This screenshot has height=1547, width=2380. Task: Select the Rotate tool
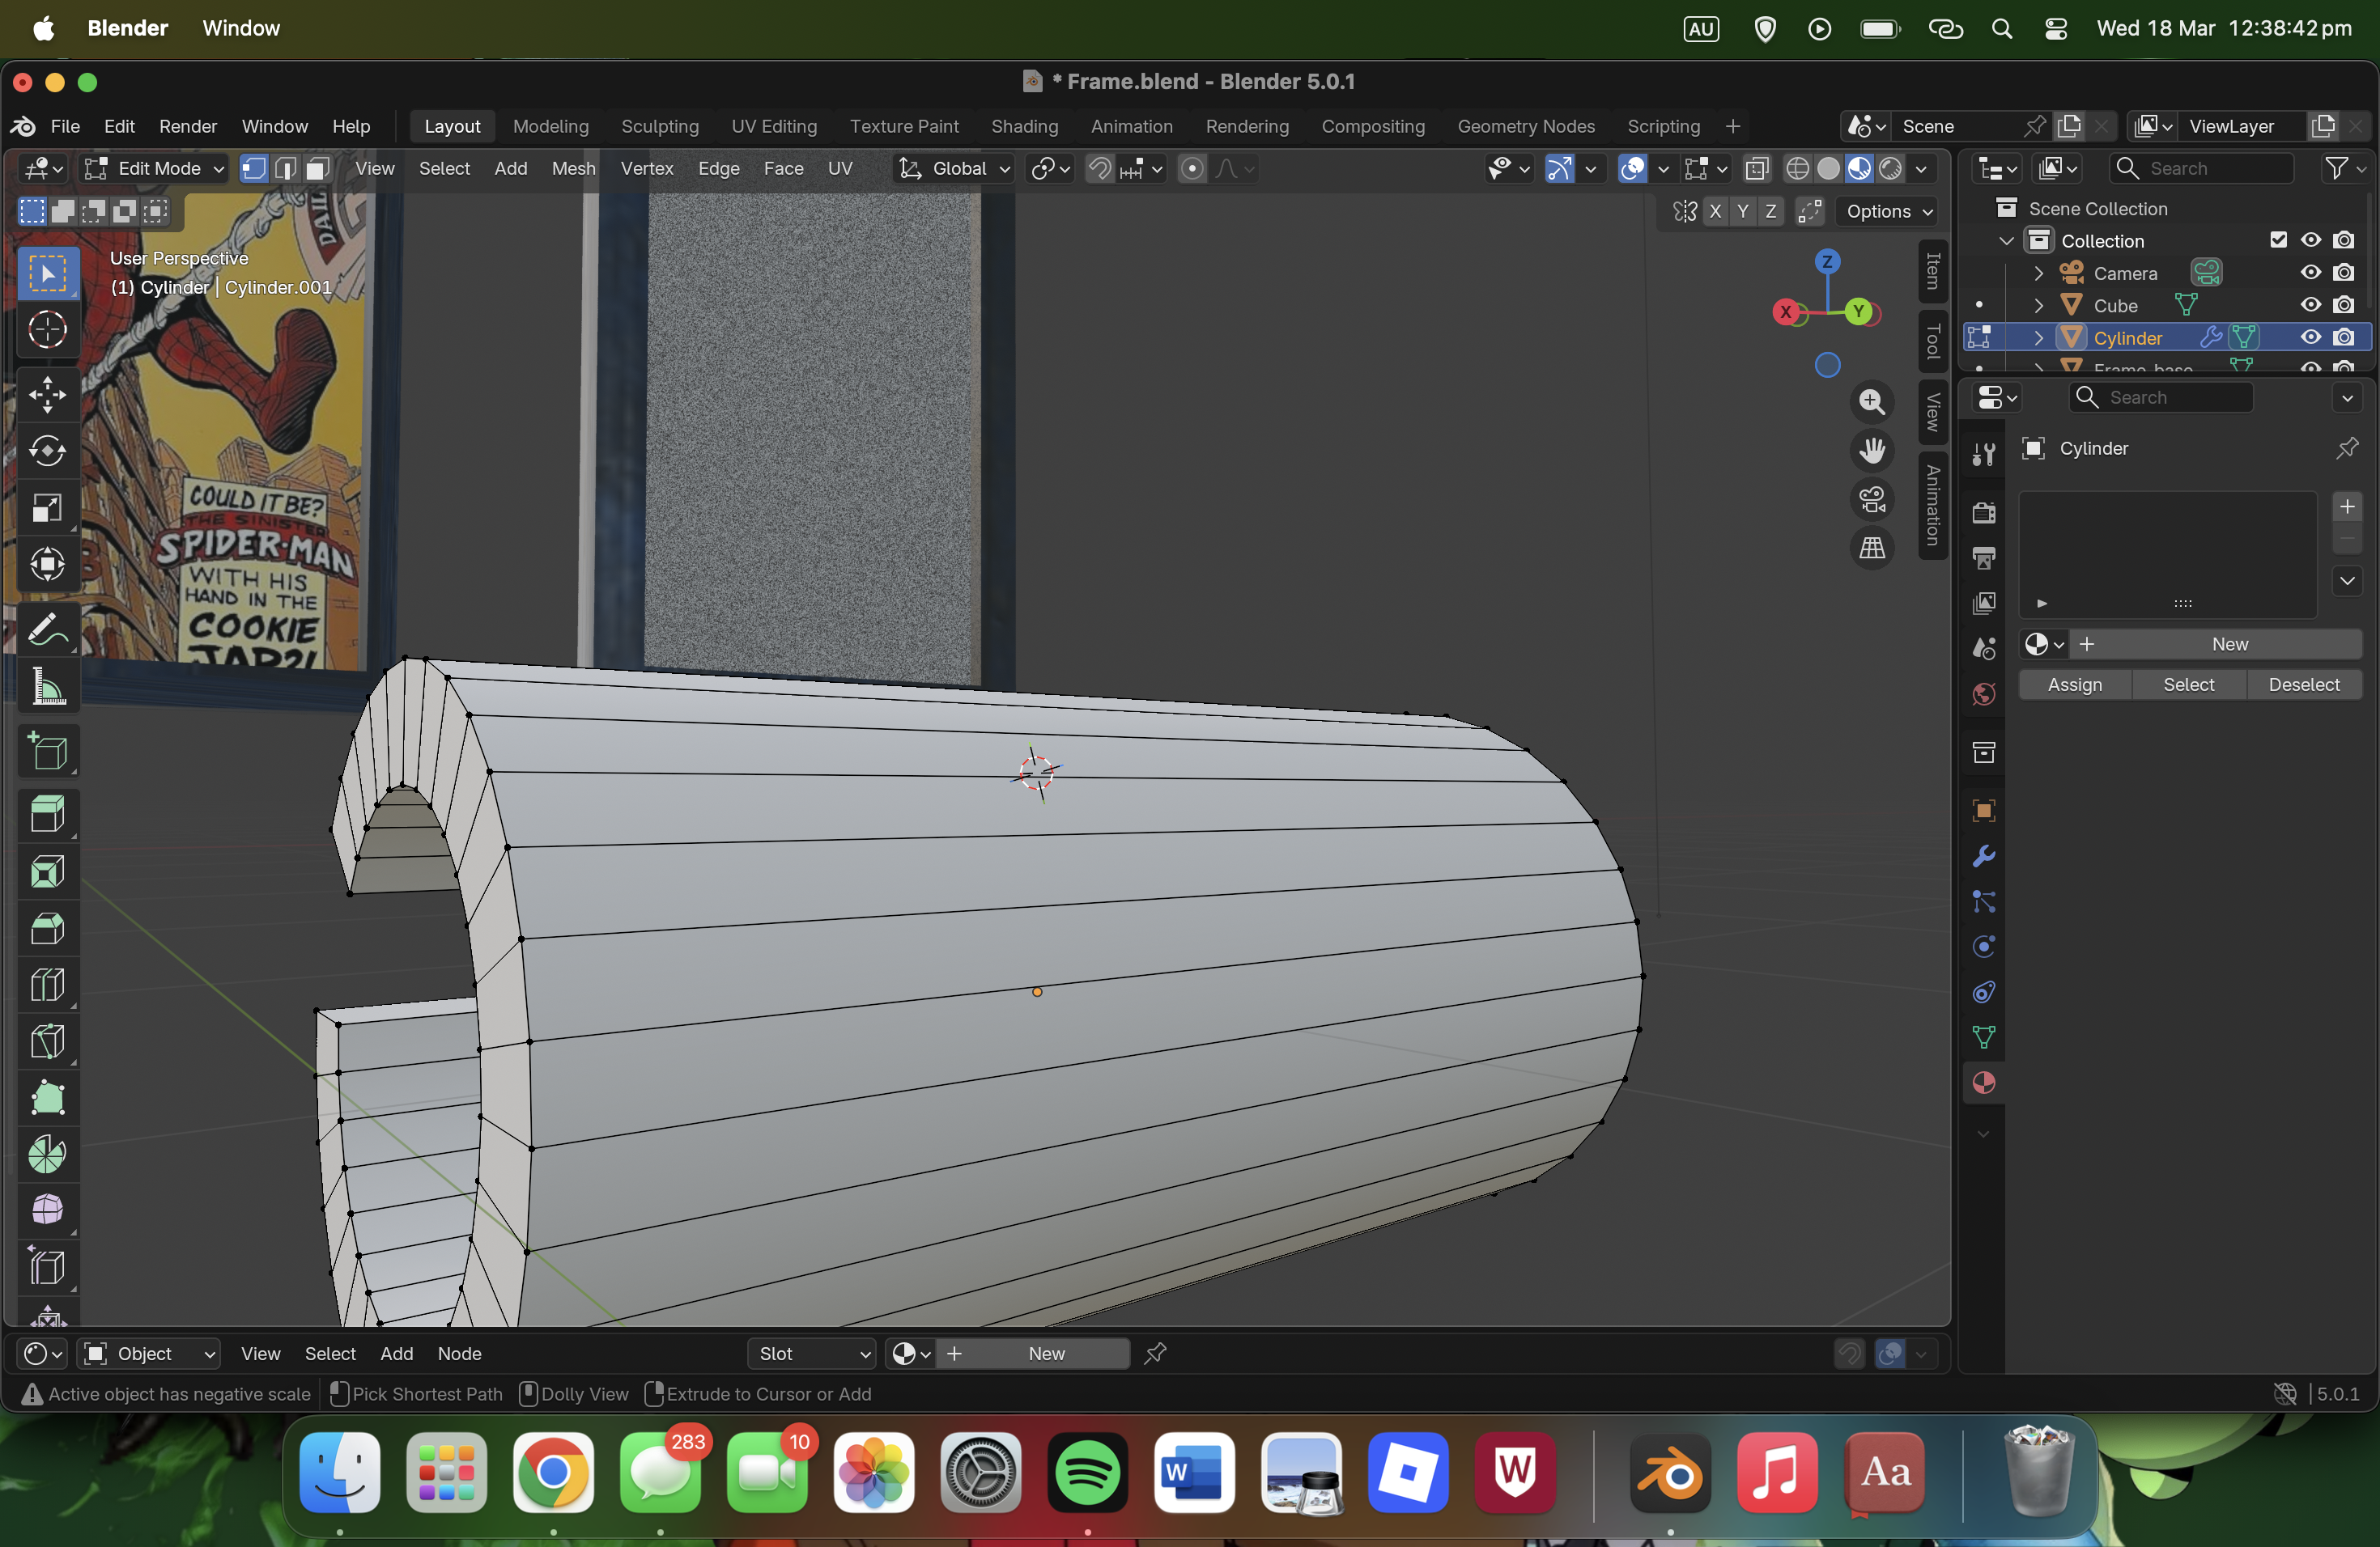tap(47, 451)
